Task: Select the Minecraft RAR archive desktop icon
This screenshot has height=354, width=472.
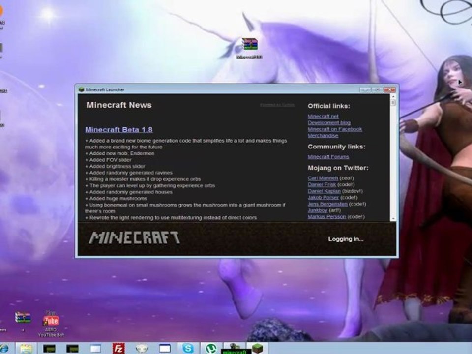Action: tap(250, 48)
